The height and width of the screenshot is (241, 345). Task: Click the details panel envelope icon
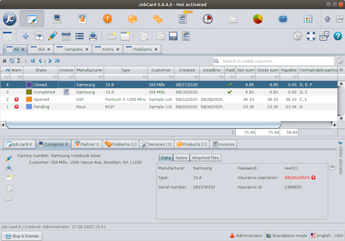tap(9, 198)
